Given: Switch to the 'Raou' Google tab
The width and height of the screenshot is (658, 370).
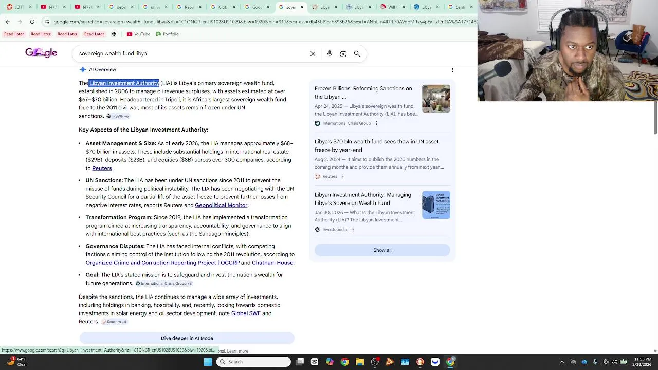Looking at the screenshot, I should click(x=188, y=7).
